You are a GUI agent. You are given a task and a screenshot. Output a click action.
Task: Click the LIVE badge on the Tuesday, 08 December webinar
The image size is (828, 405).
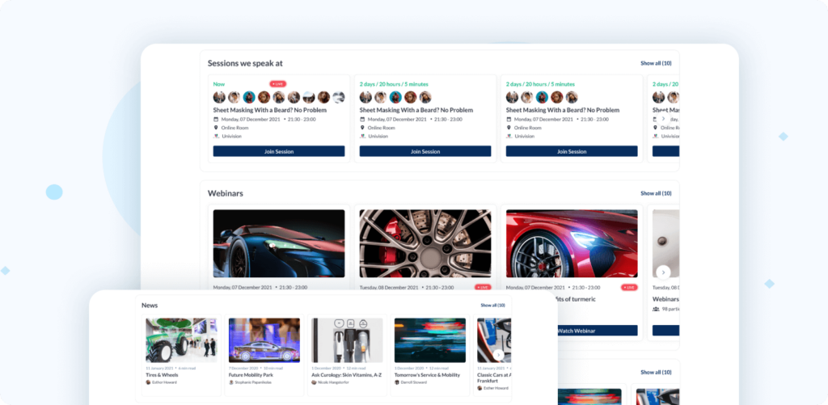483,287
